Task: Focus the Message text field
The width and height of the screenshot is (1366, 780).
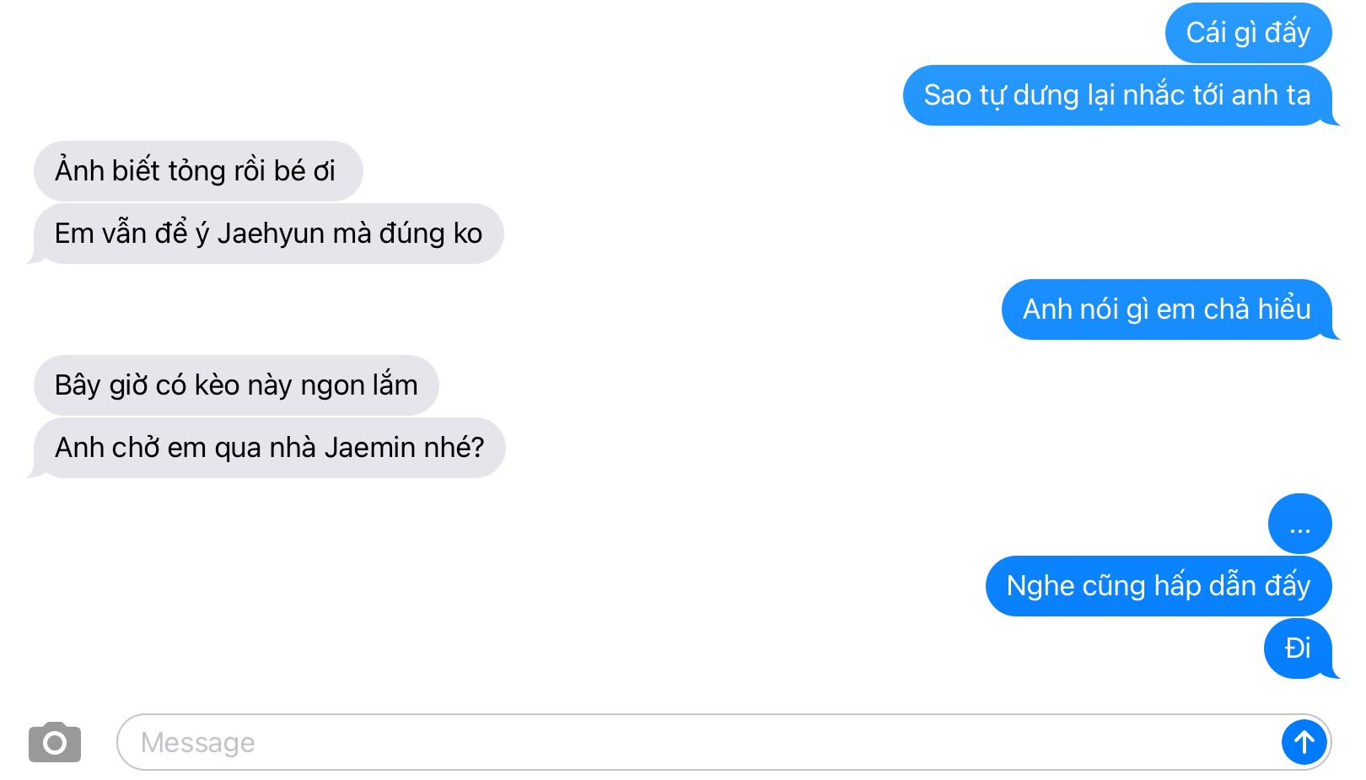Action: click(723, 742)
